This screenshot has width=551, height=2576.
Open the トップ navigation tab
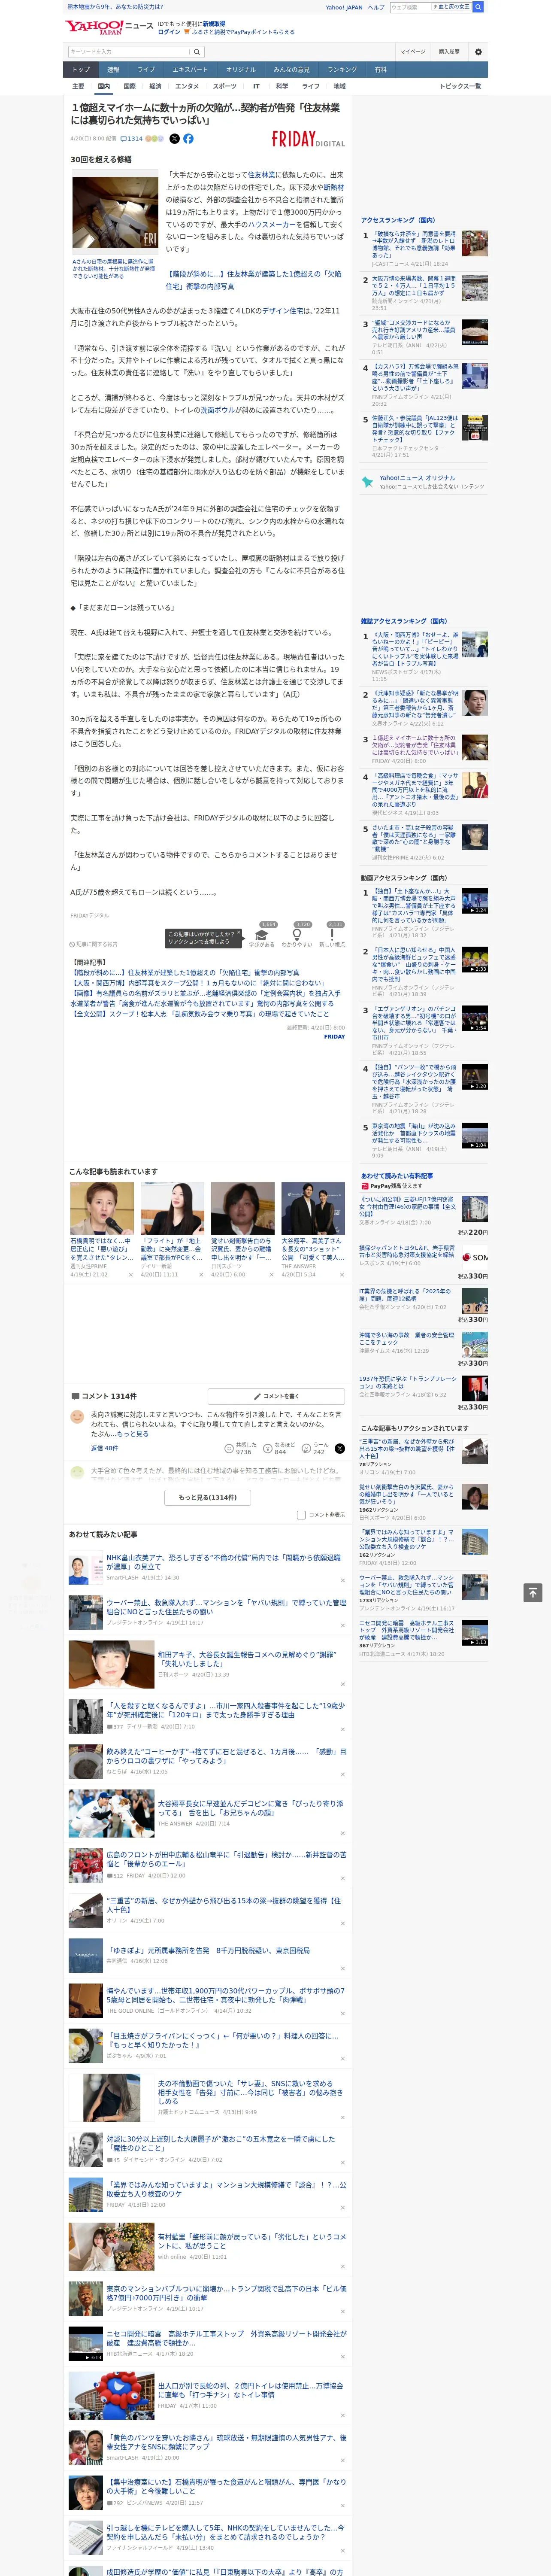click(x=81, y=69)
